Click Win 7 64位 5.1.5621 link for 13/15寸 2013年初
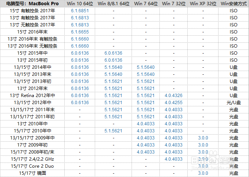The width and height of the screenshot is (249, 177). (x=146, y=81)
